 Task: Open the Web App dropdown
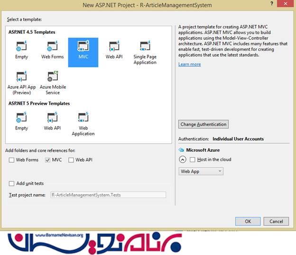(x=201, y=171)
